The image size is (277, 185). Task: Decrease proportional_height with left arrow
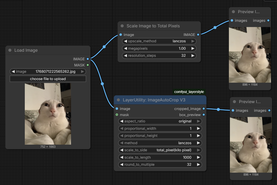[122, 136]
